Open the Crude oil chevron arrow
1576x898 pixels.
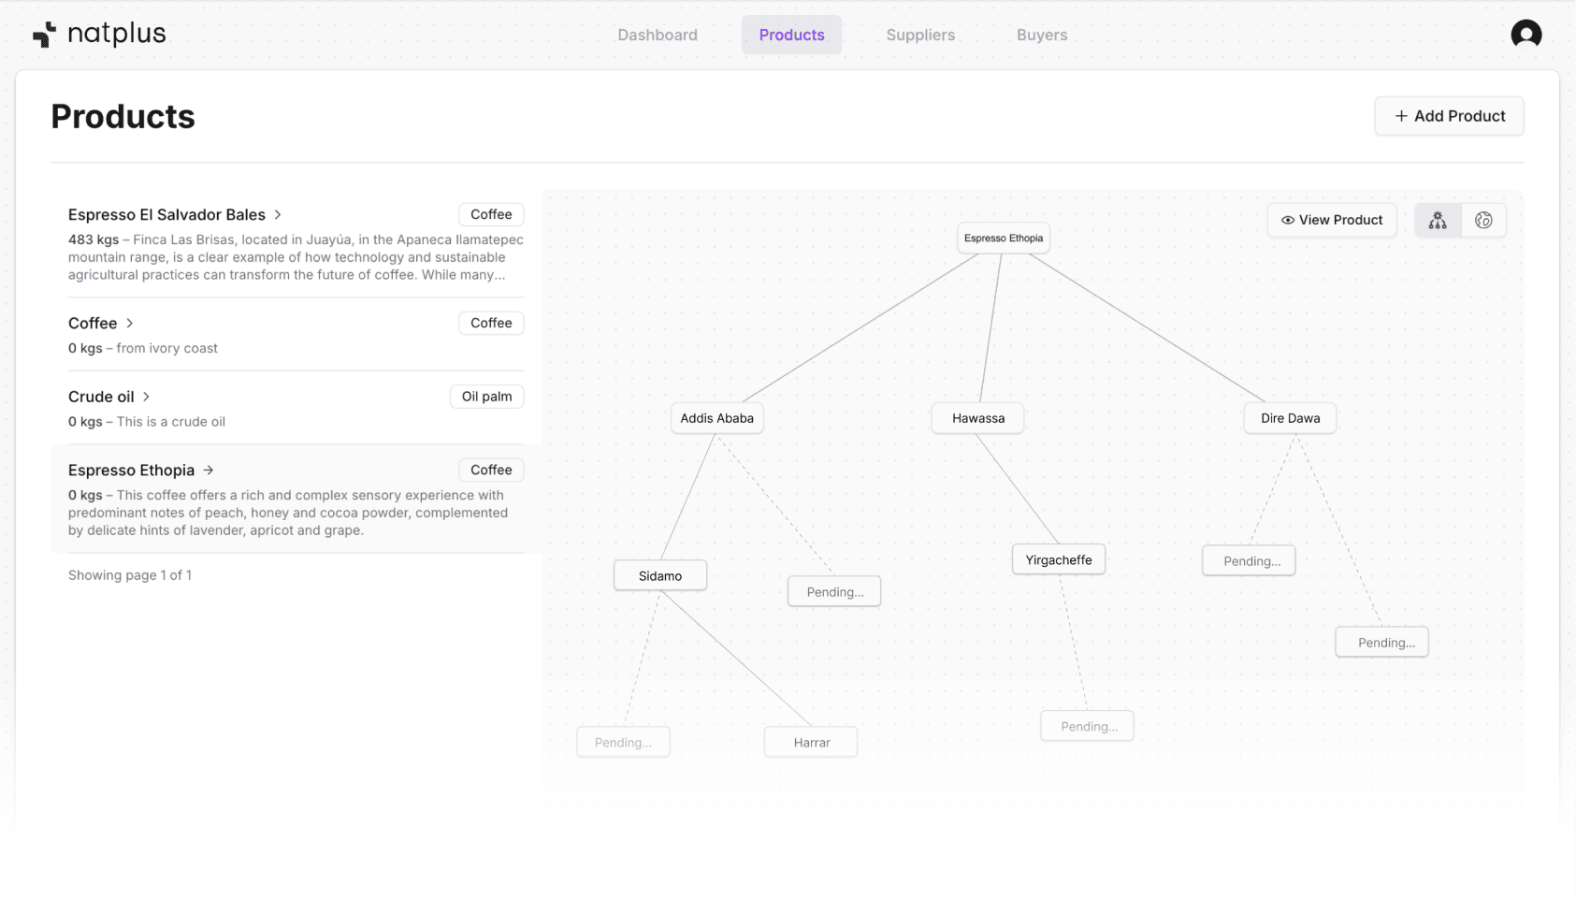147,397
